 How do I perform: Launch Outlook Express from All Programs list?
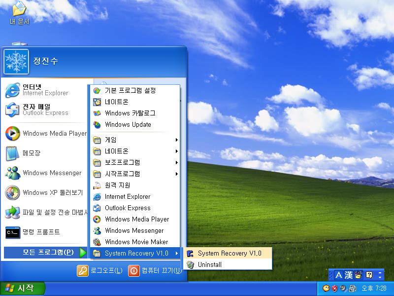[x=135, y=208]
